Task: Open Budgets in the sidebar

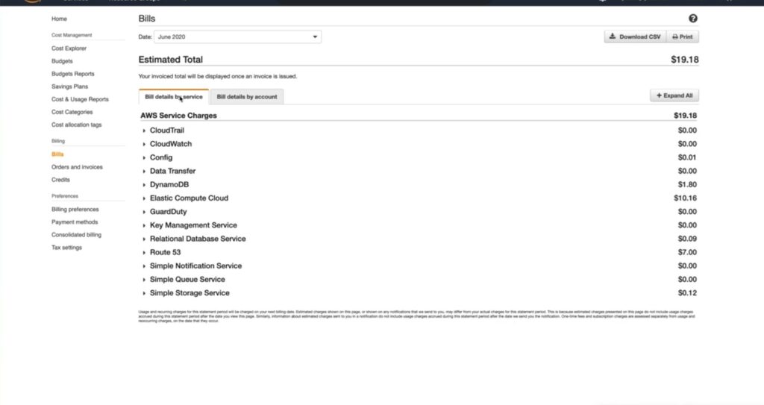Action: [x=62, y=61]
